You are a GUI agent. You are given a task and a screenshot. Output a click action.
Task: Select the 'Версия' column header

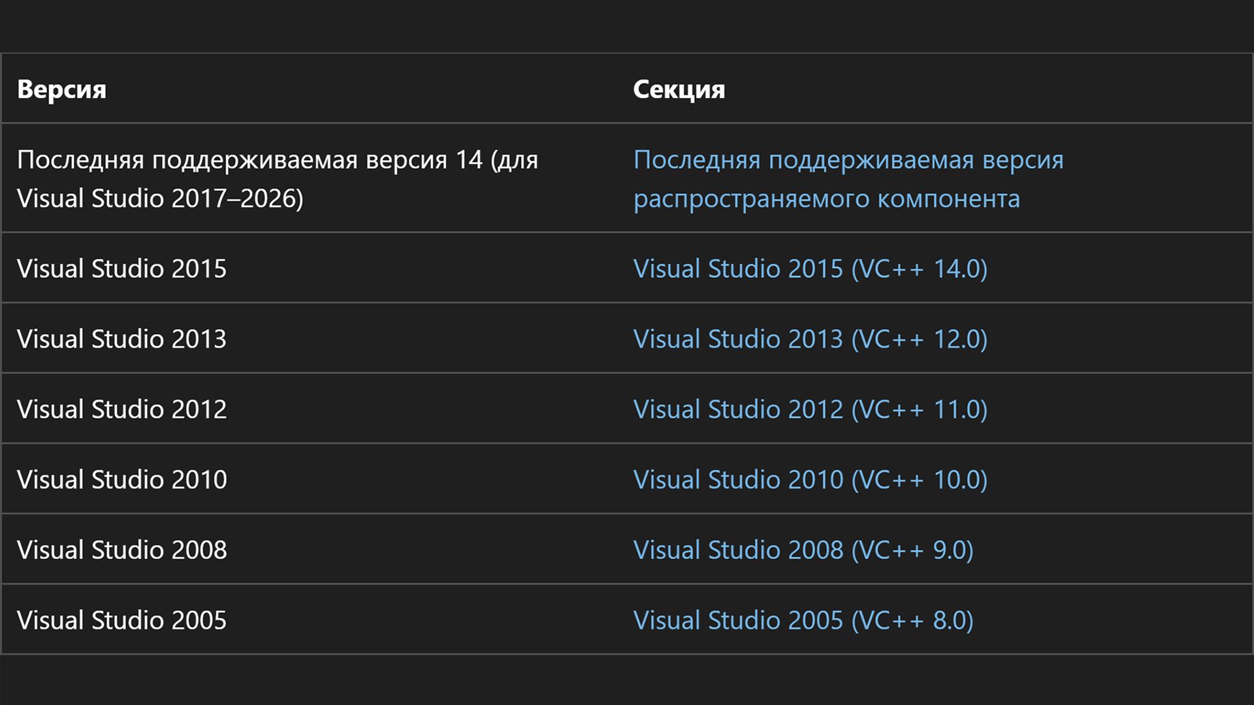(x=62, y=90)
